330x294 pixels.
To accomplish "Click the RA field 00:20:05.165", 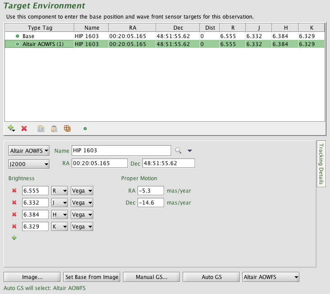I will point(100,163).
